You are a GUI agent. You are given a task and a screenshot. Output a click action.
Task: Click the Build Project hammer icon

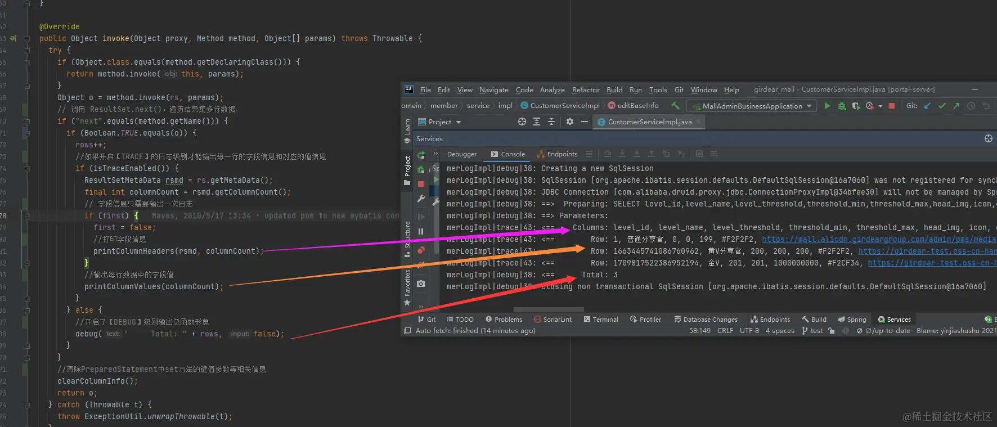[x=675, y=106]
